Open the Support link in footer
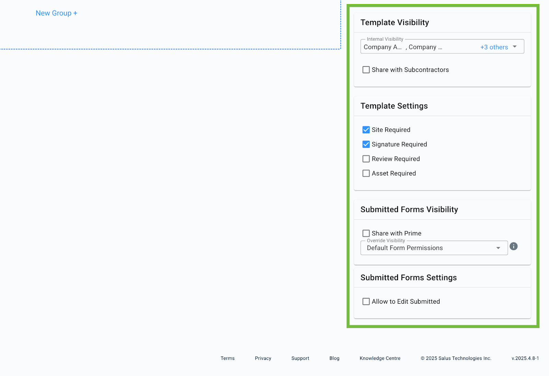The height and width of the screenshot is (376, 549). tap(300, 358)
